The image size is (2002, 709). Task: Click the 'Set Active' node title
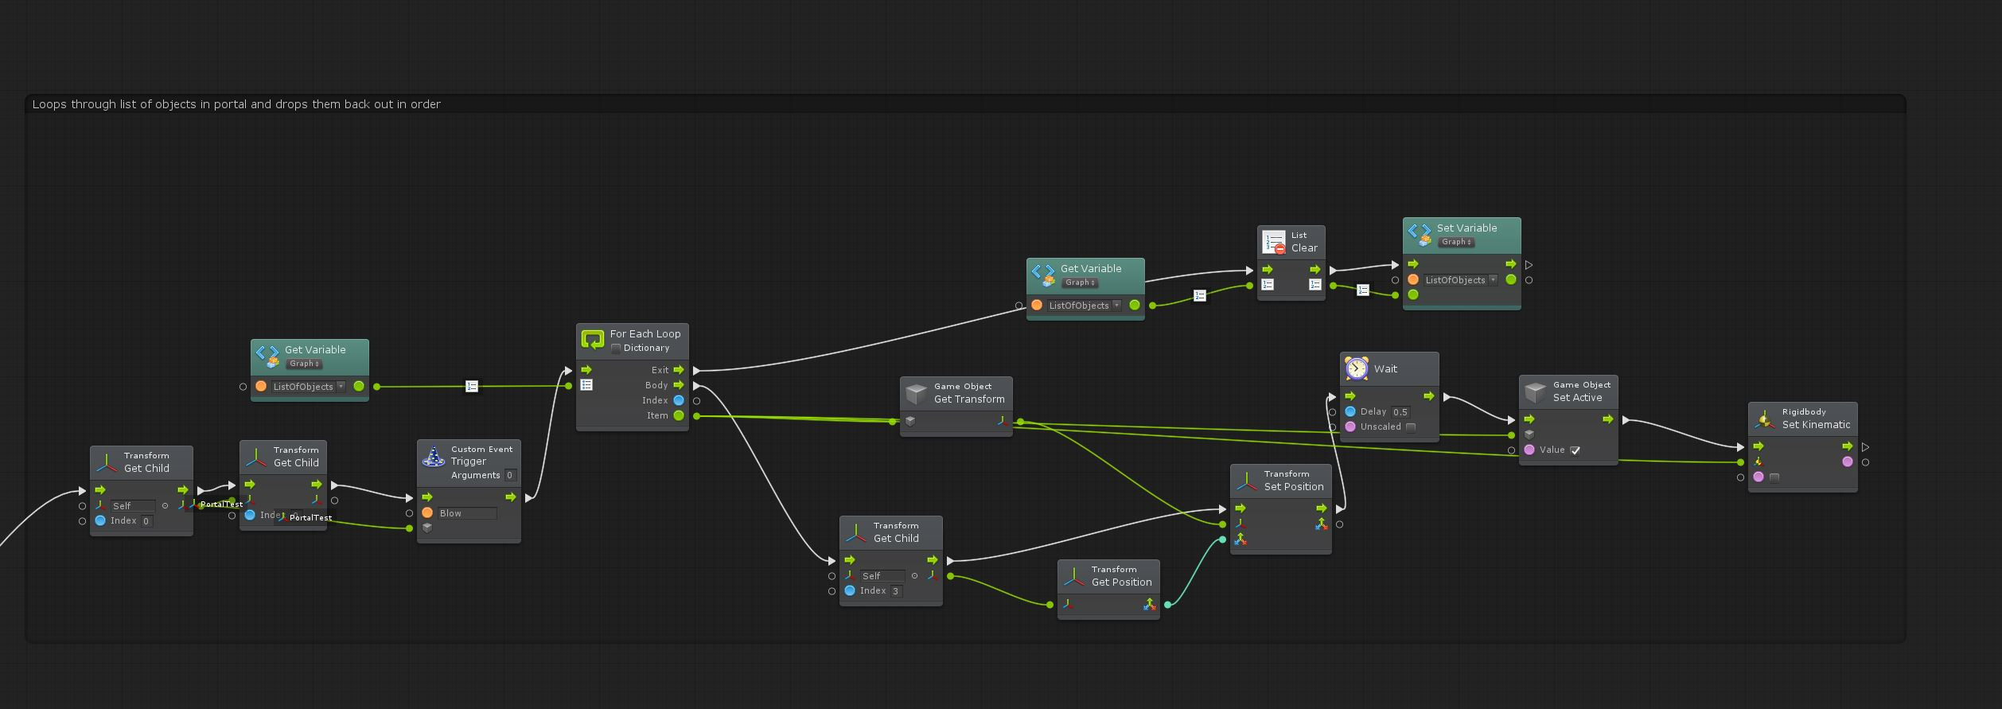click(1577, 398)
